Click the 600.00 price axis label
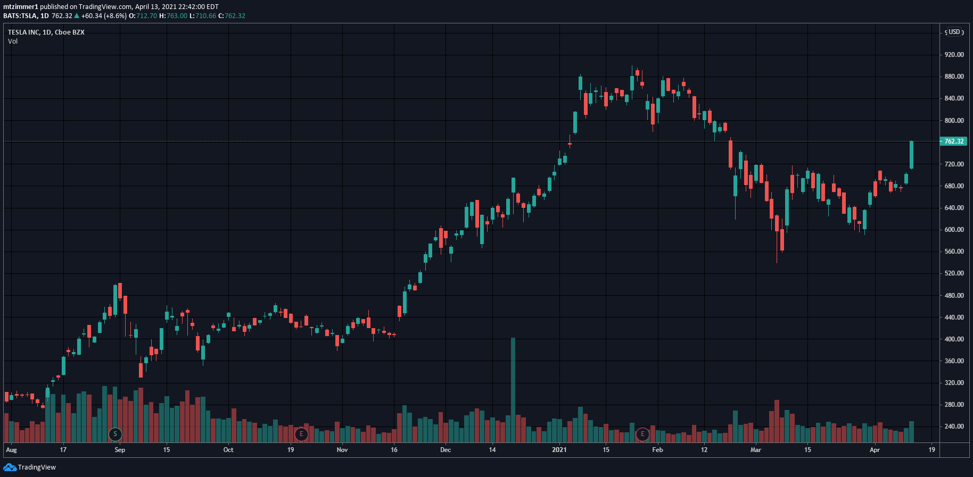This screenshot has height=477, width=973. [x=954, y=230]
